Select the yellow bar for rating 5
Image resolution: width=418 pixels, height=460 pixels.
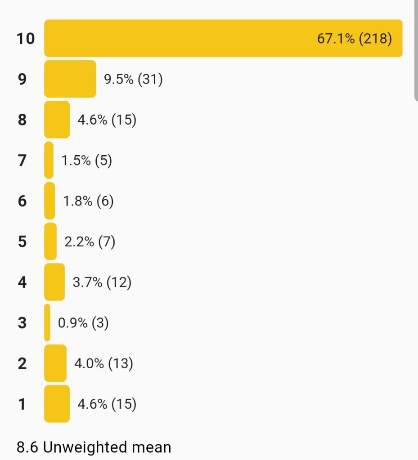(50, 241)
